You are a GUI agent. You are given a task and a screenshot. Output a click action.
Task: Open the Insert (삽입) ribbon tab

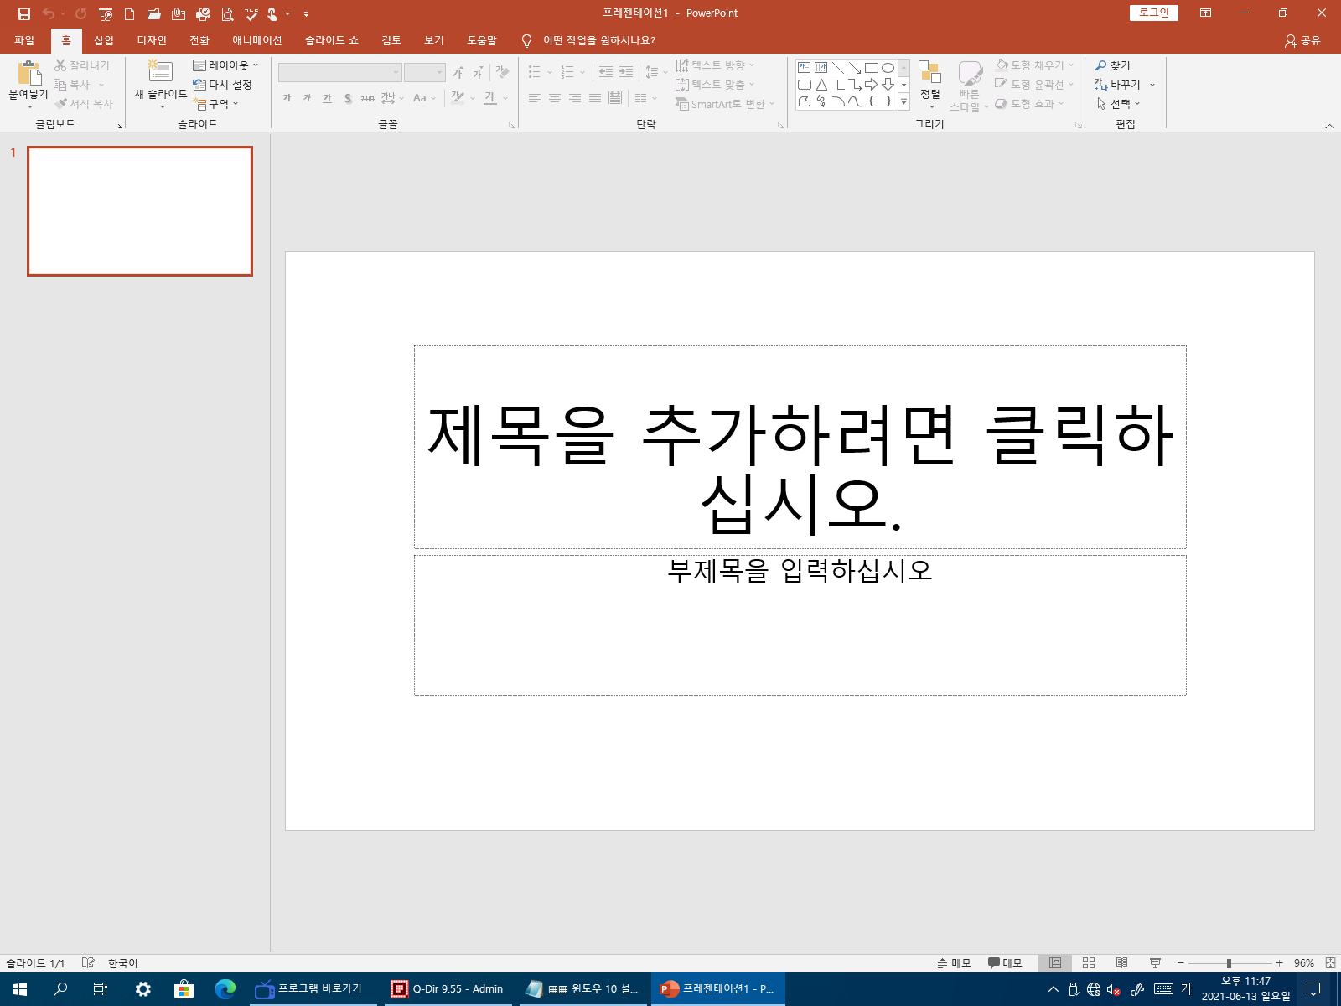104,40
